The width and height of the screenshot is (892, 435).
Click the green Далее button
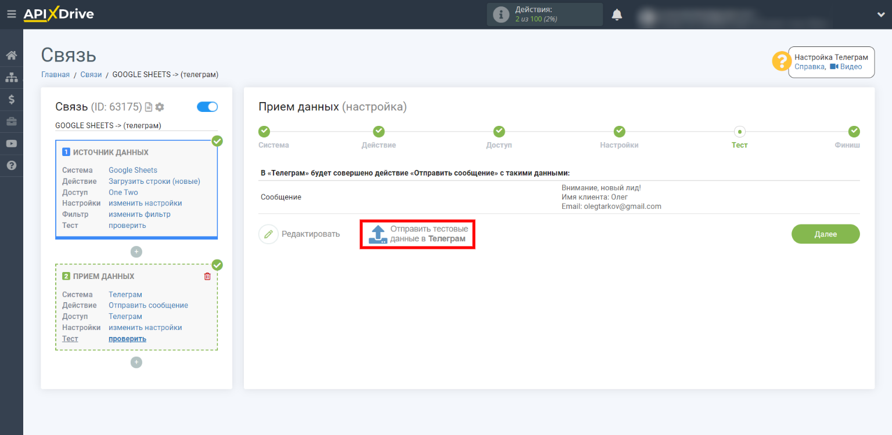825,234
